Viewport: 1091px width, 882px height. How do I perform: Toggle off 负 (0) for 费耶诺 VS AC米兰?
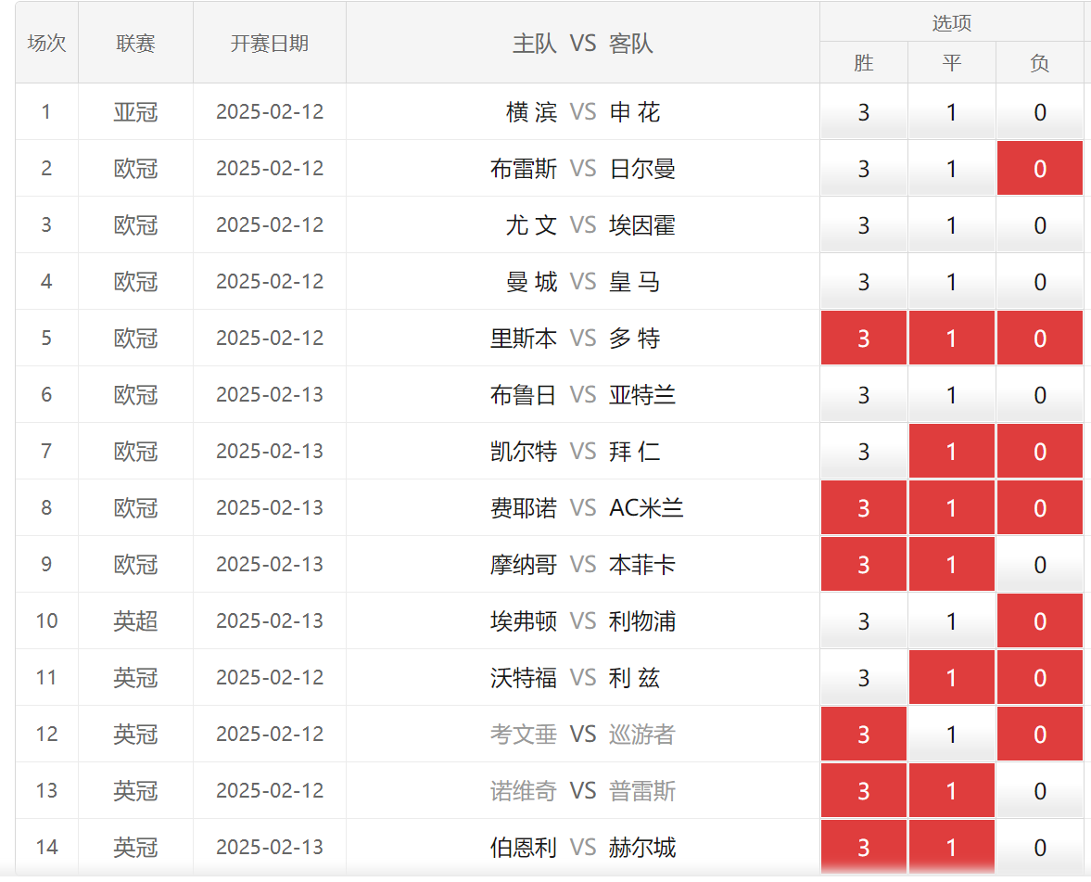click(1039, 507)
